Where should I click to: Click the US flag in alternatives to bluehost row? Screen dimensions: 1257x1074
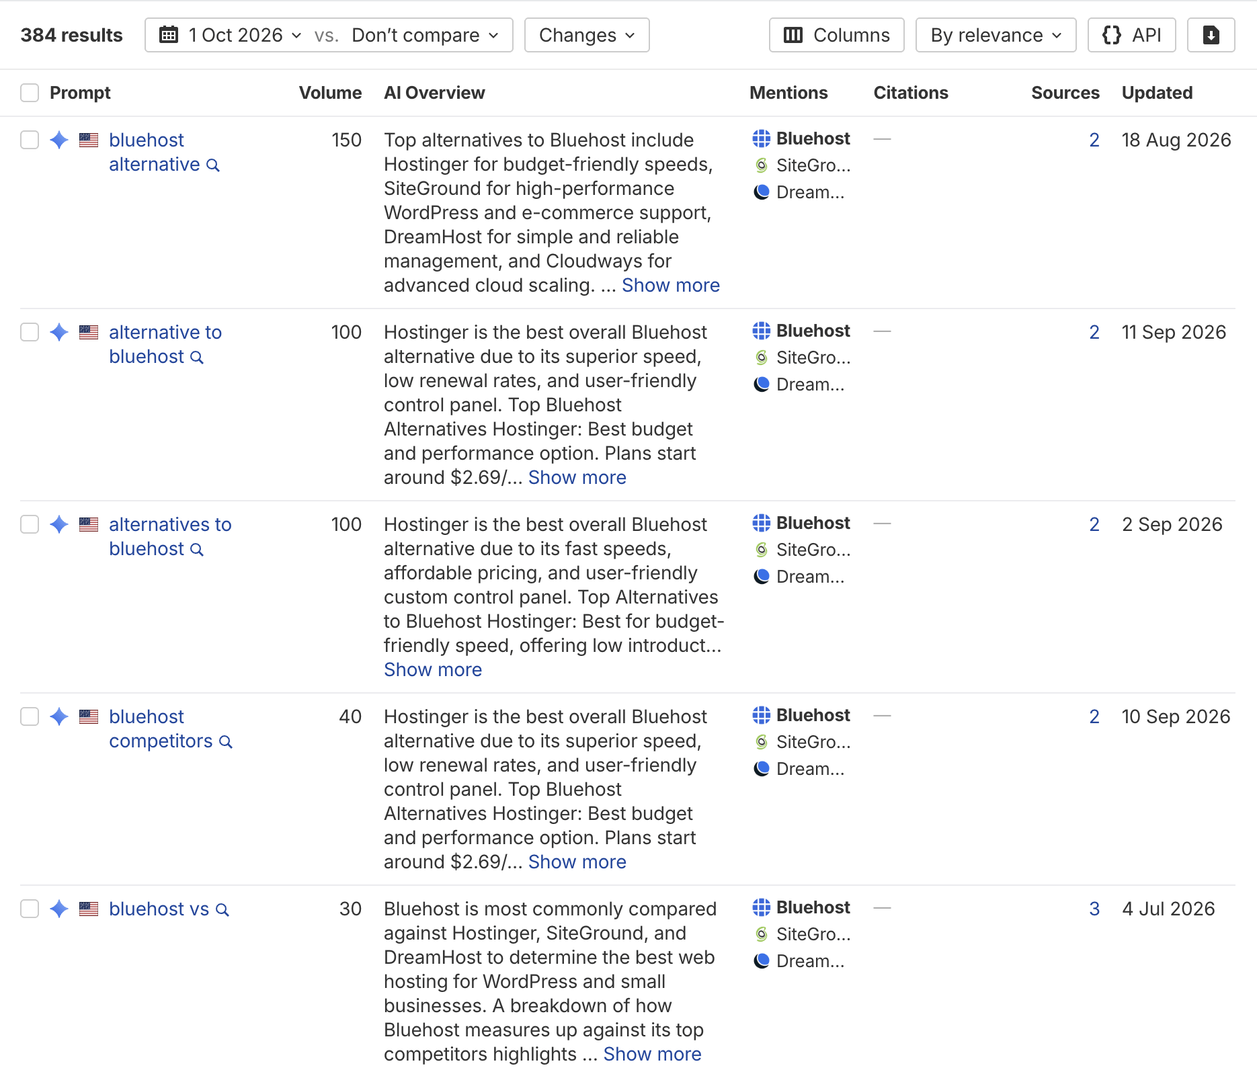(89, 524)
